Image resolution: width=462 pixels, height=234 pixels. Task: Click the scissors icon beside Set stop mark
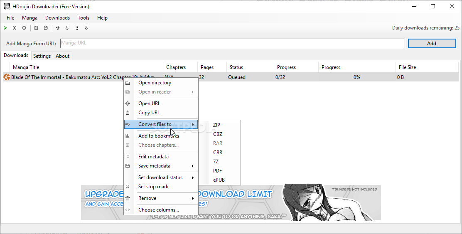128,187
